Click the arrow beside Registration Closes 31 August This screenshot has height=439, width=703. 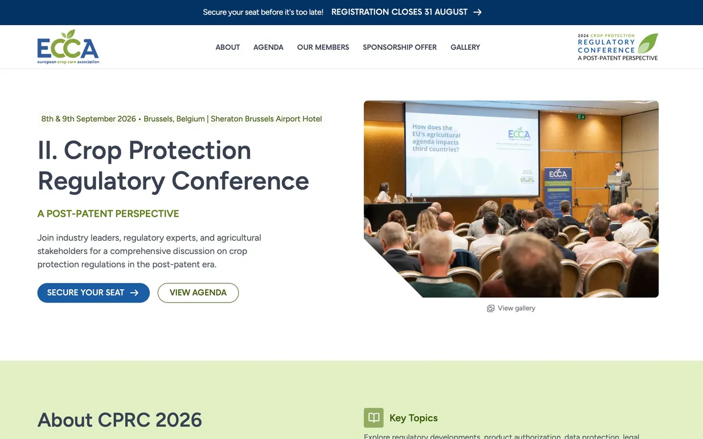click(477, 12)
